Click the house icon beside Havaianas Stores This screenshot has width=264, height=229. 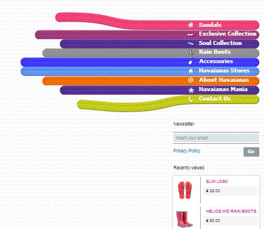coord(191,71)
